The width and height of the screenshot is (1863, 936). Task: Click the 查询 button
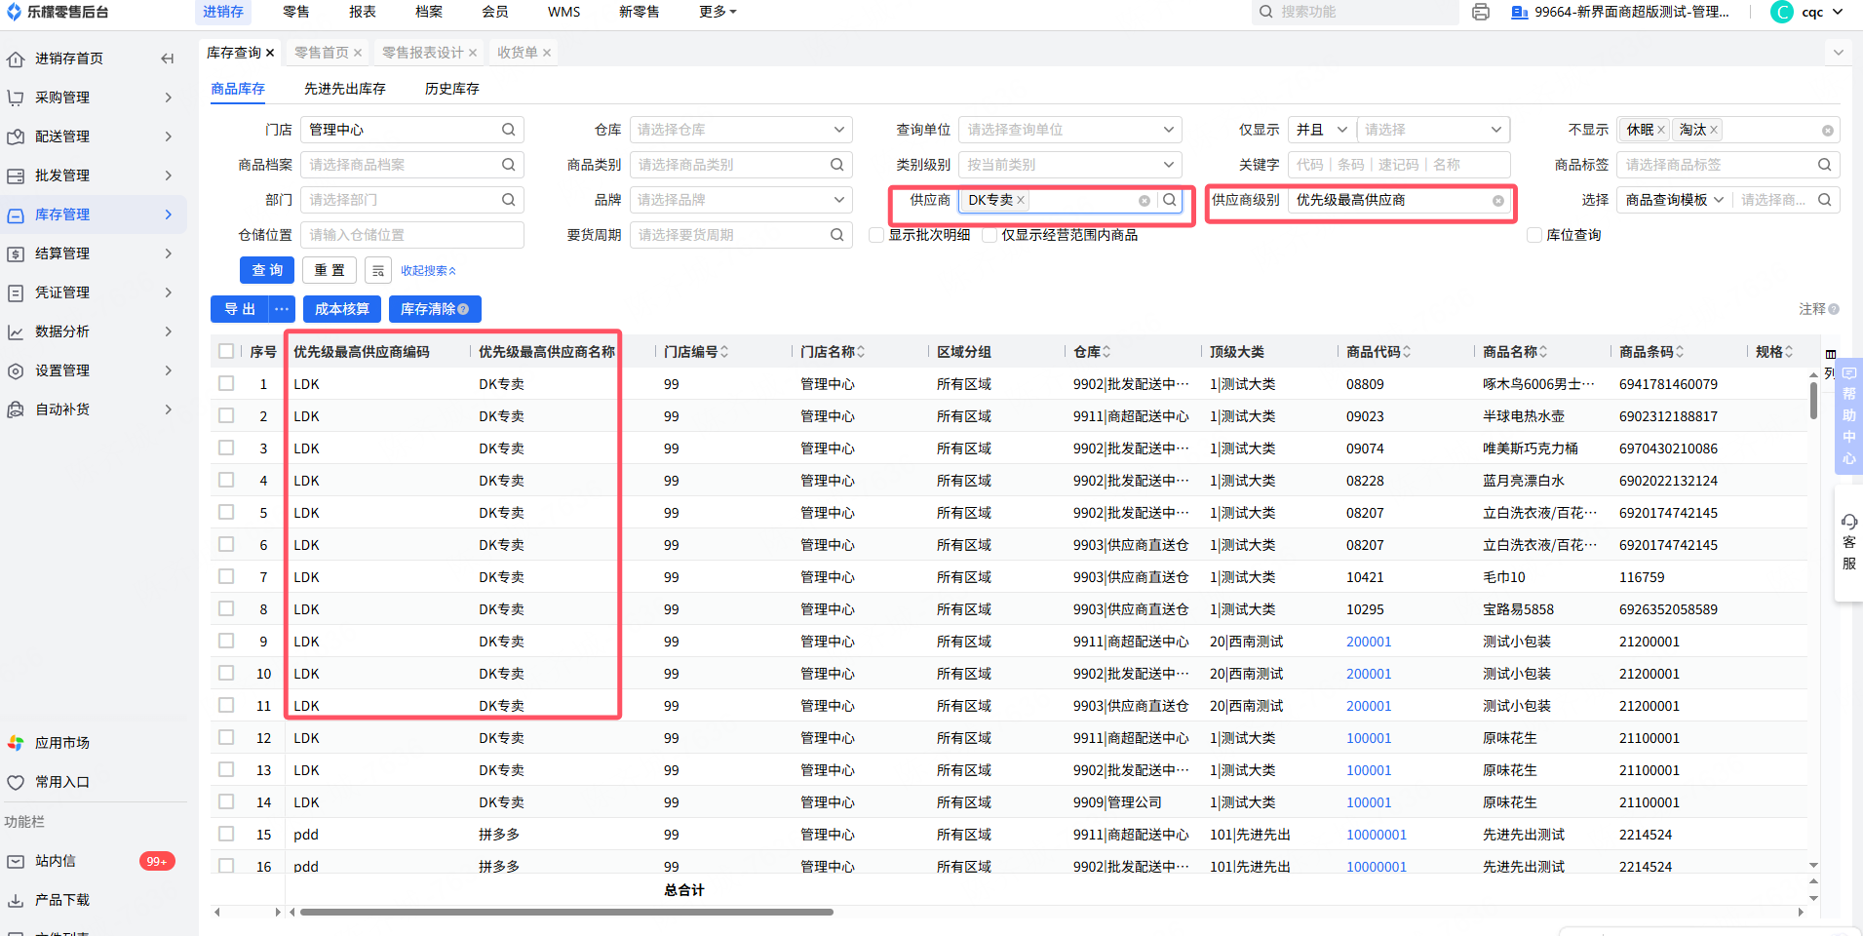coord(266,270)
